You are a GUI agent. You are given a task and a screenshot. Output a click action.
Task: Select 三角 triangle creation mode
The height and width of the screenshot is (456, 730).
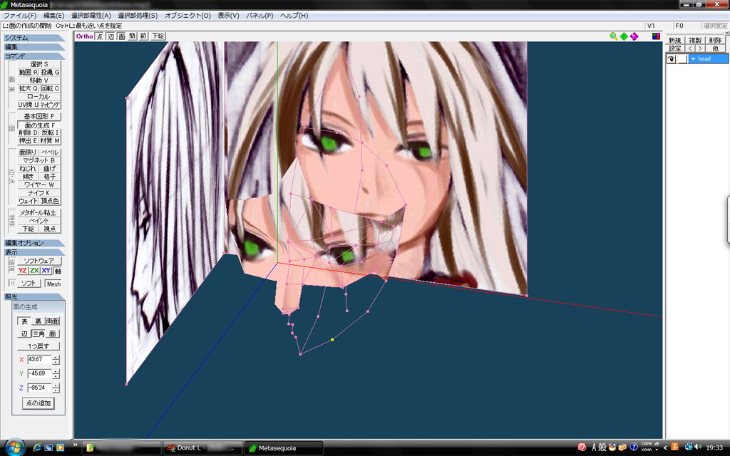point(38,333)
